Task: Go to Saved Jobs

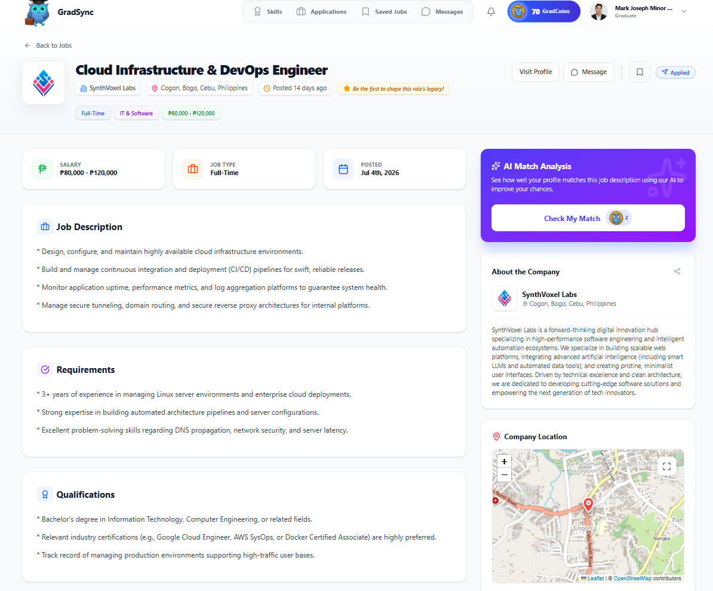Action: click(384, 12)
